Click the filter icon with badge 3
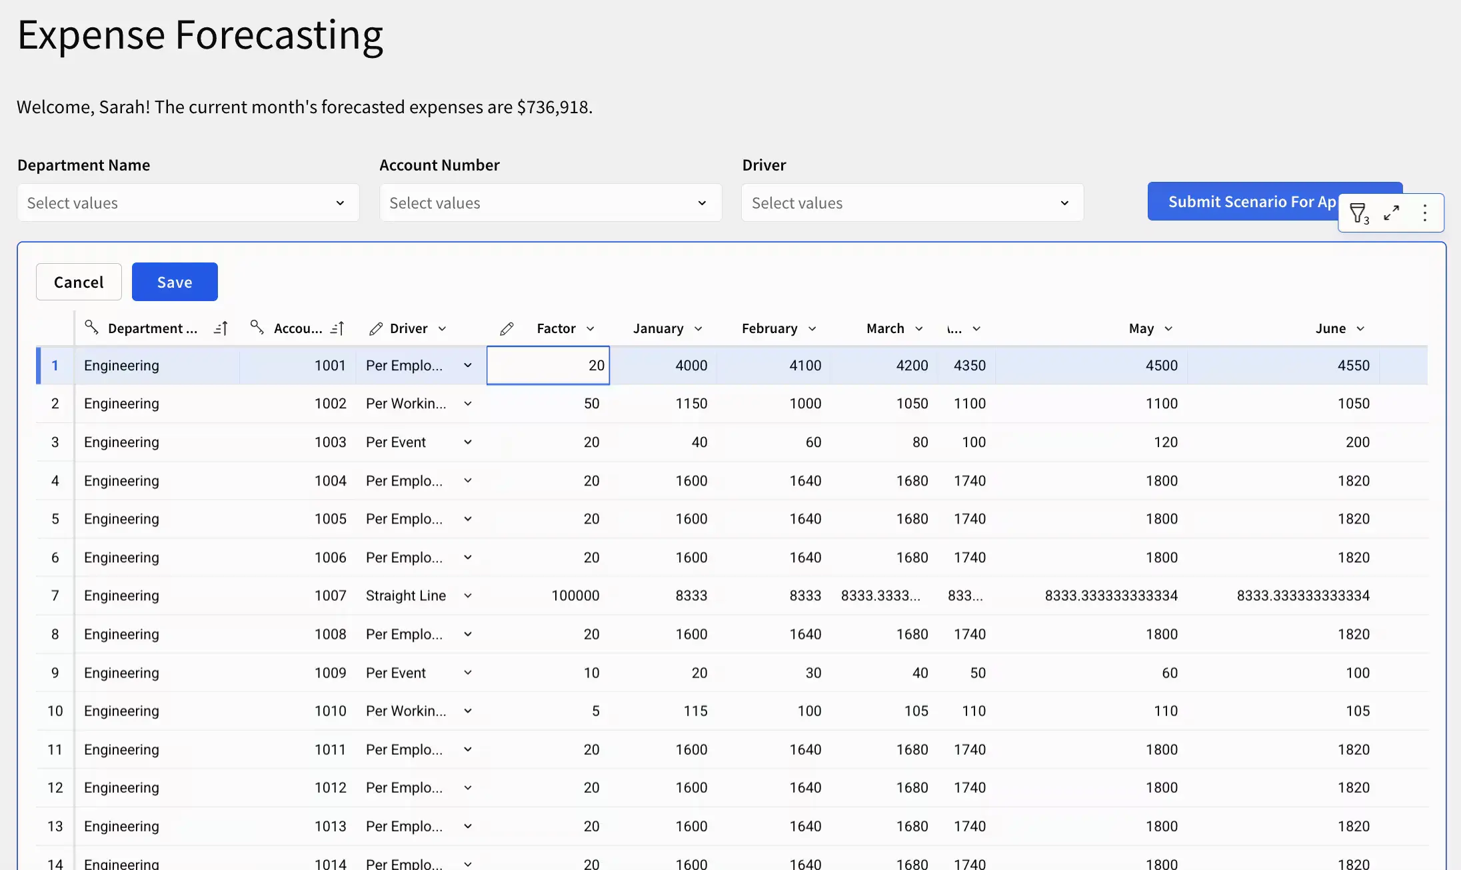1461x870 pixels. 1358,213
